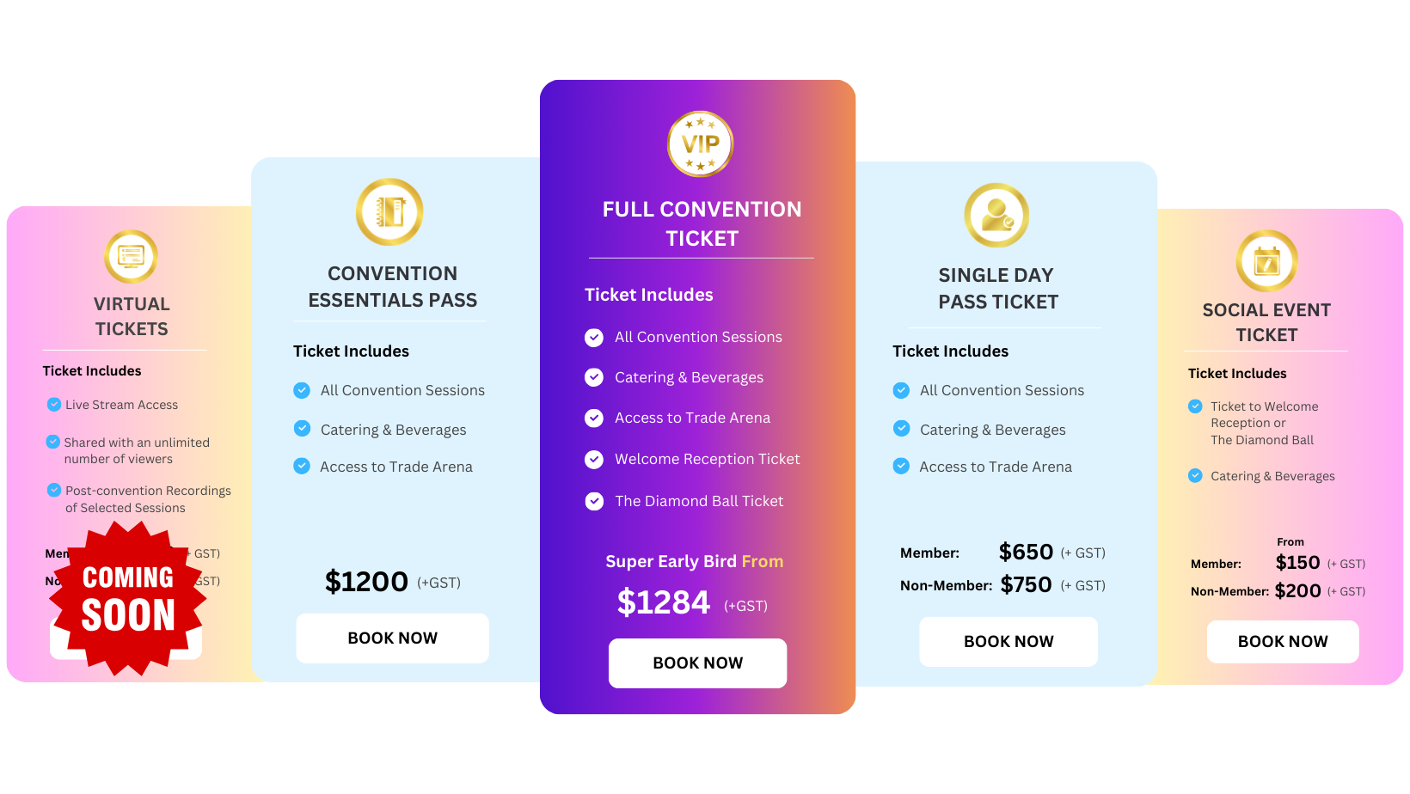Click the Super Early Bird price $1284
The height and width of the screenshot is (794, 1410).
(x=664, y=602)
